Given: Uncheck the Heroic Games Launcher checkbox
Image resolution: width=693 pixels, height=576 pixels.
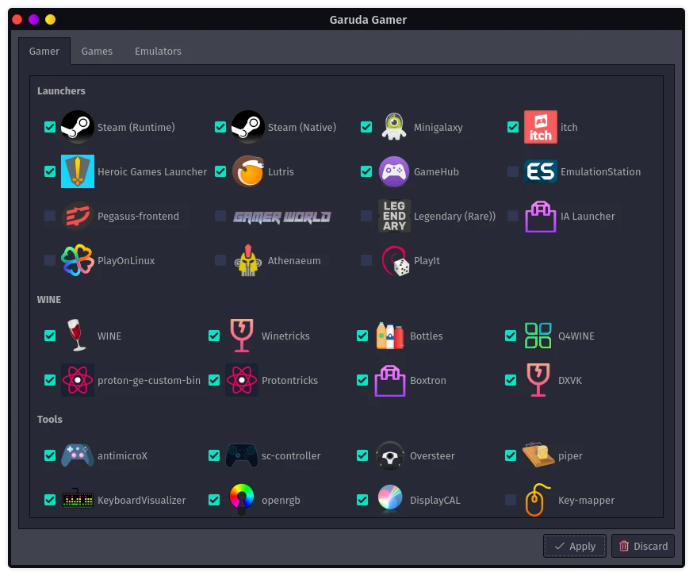Looking at the screenshot, I should click(x=50, y=171).
